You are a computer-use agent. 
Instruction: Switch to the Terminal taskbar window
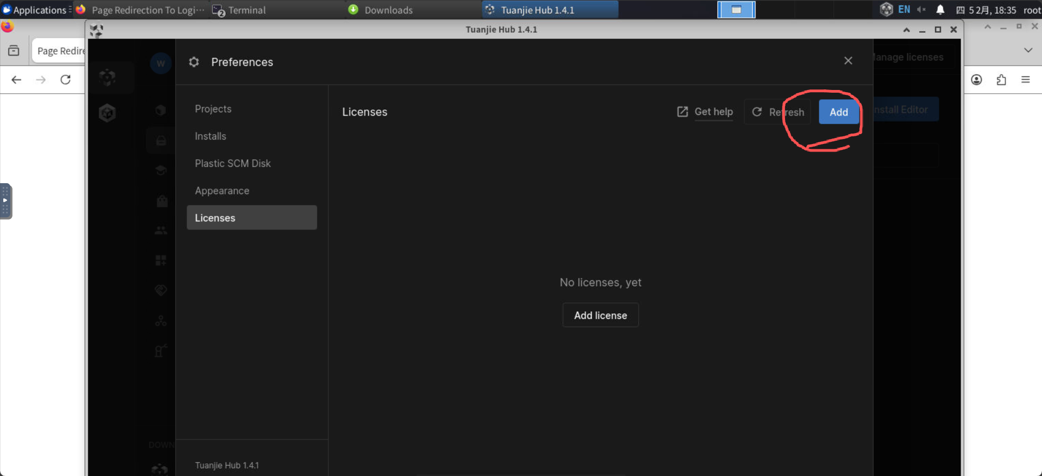[x=277, y=10]
